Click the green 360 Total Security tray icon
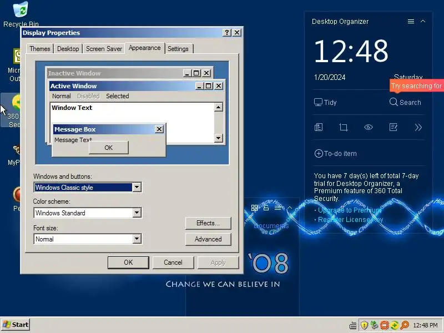This screenshot has height=333, width=444. (395, 325)
